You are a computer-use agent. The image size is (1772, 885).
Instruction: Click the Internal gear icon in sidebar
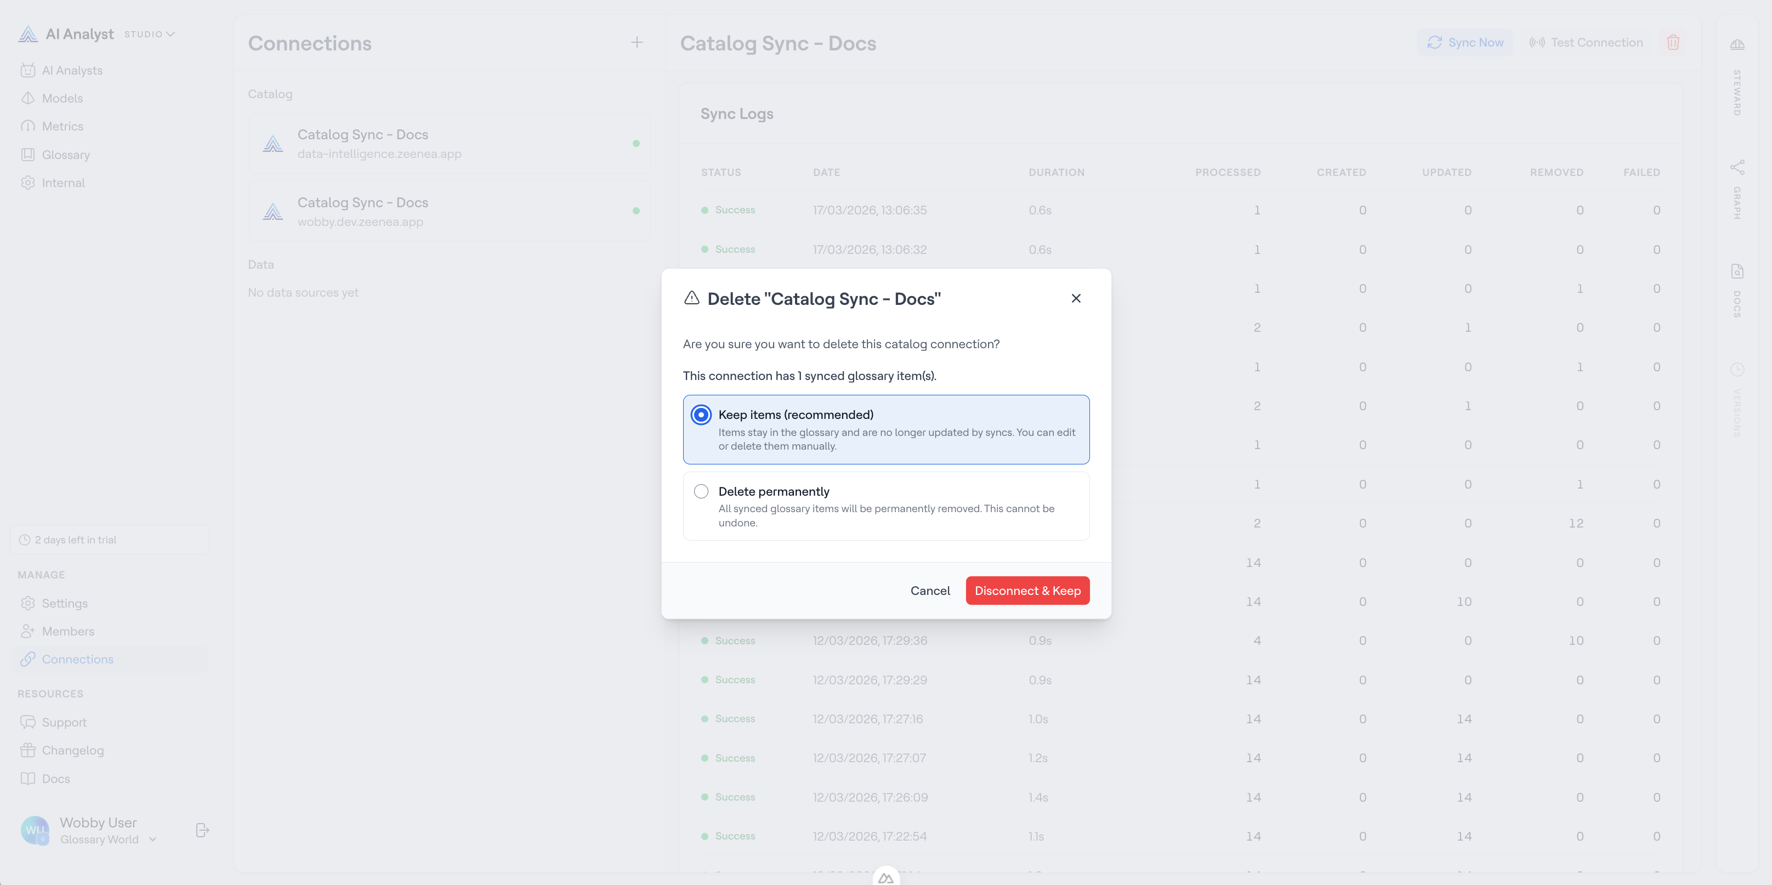click(x=28, y=183)
